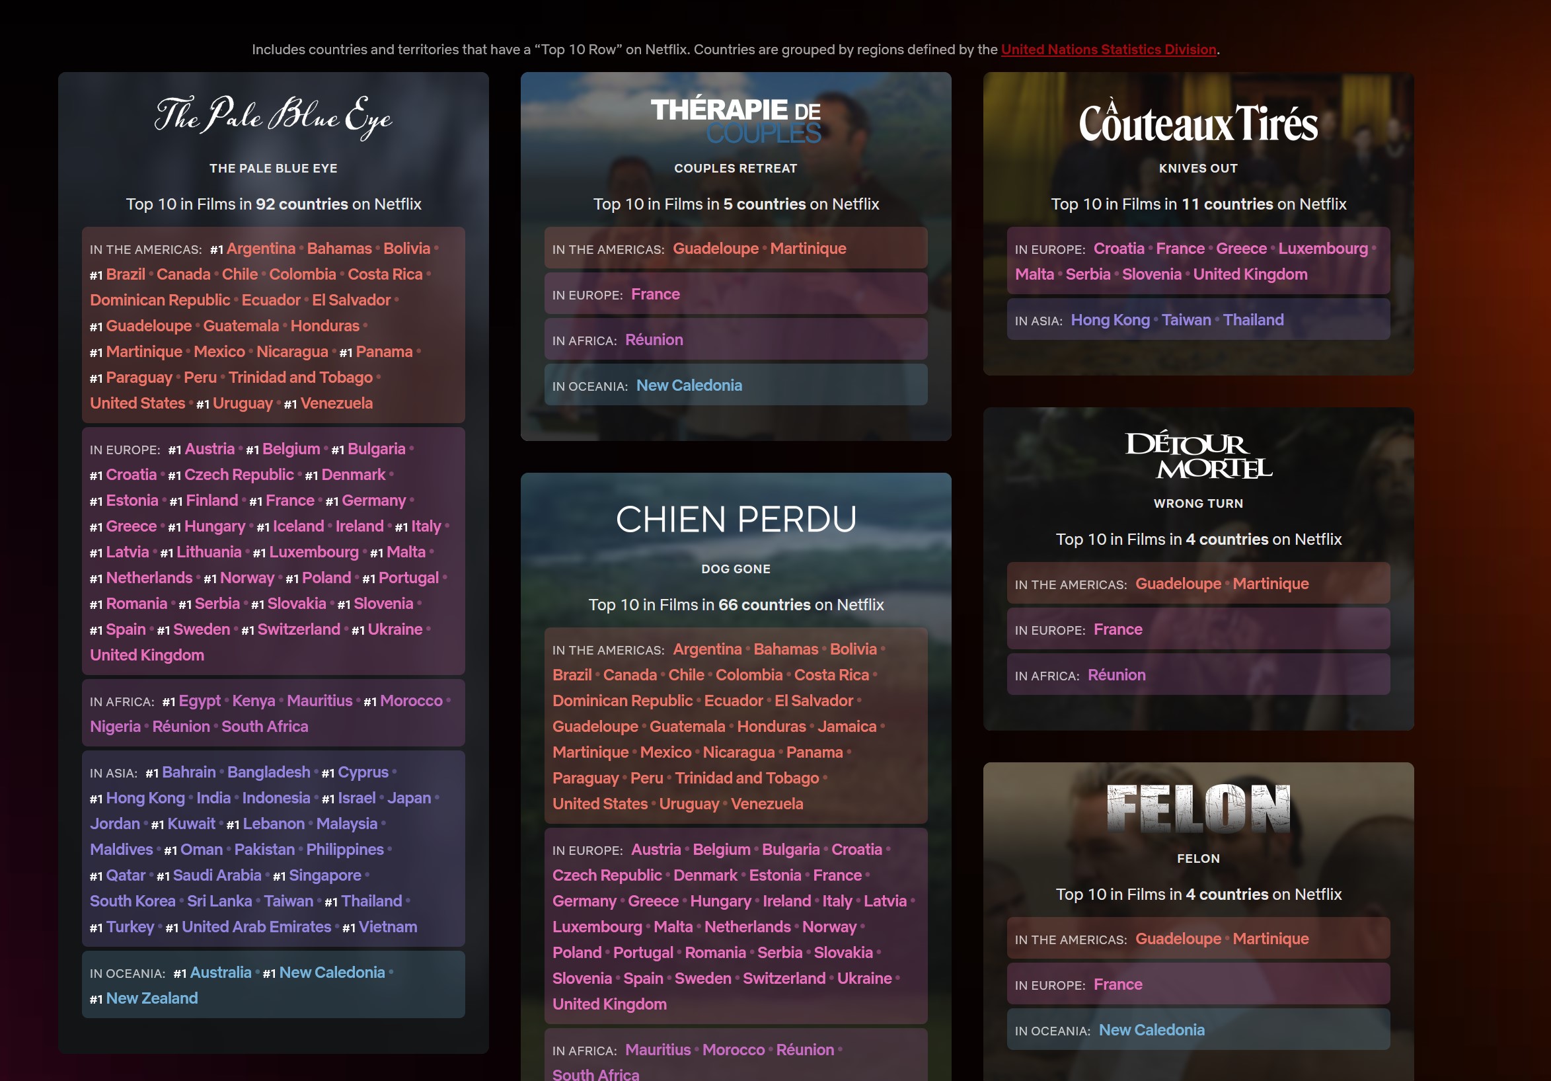The width and height of the screenshot is (1551, 1081).
Task: Click the CHIEN PERDU title heading
Action: coord(736,519)
